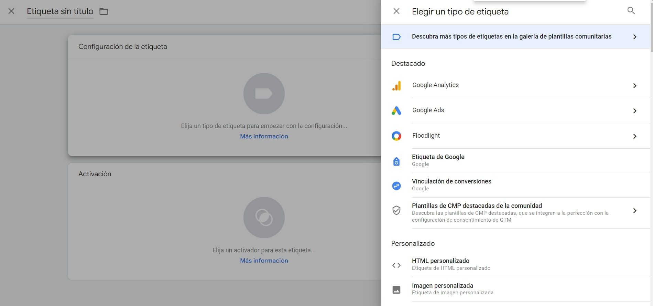Click the Etiqueta de Google tag icon

[396, 161]
